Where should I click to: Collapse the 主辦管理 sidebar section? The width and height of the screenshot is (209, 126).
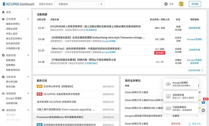pos(28,19)
